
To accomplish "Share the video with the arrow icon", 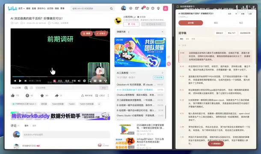I will tap(56, 95).
